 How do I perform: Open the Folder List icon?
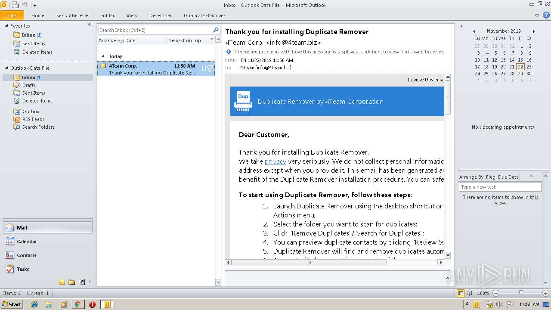point(72,282)
